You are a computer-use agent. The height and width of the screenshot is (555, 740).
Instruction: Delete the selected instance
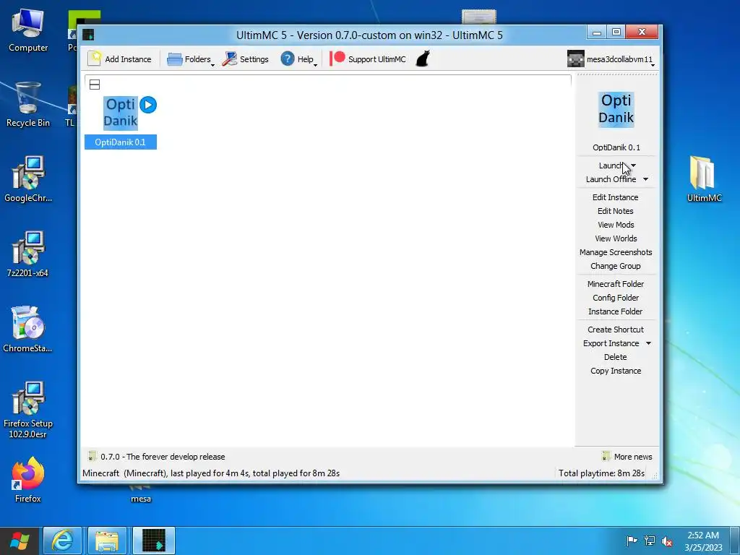point(616,357)
